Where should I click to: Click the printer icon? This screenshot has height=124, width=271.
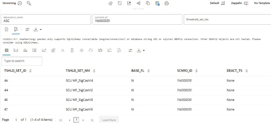[x=167, y=3]
